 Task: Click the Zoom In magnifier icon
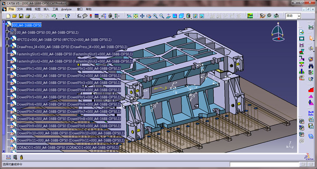(155, 16)
